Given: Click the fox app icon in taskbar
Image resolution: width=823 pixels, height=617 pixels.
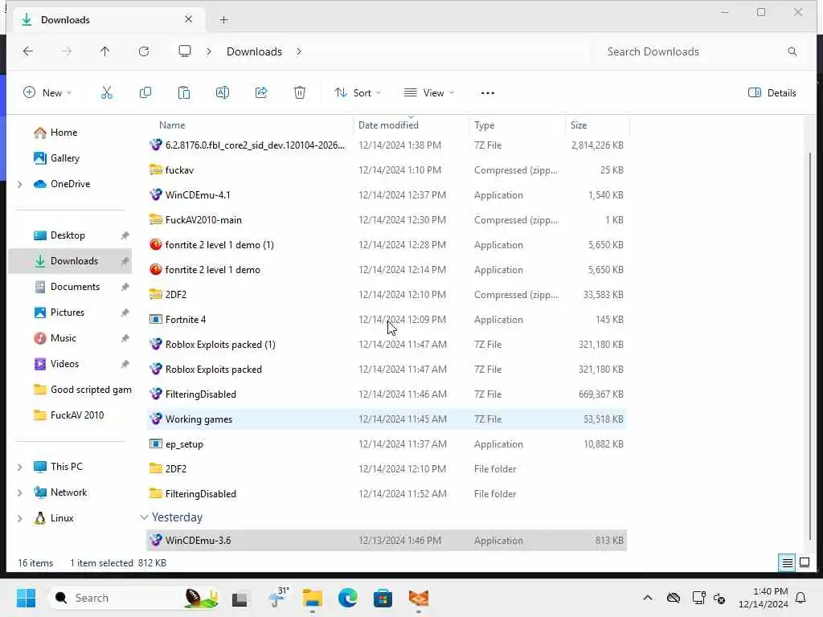Looking at the screenshot, I should (418, 598).
